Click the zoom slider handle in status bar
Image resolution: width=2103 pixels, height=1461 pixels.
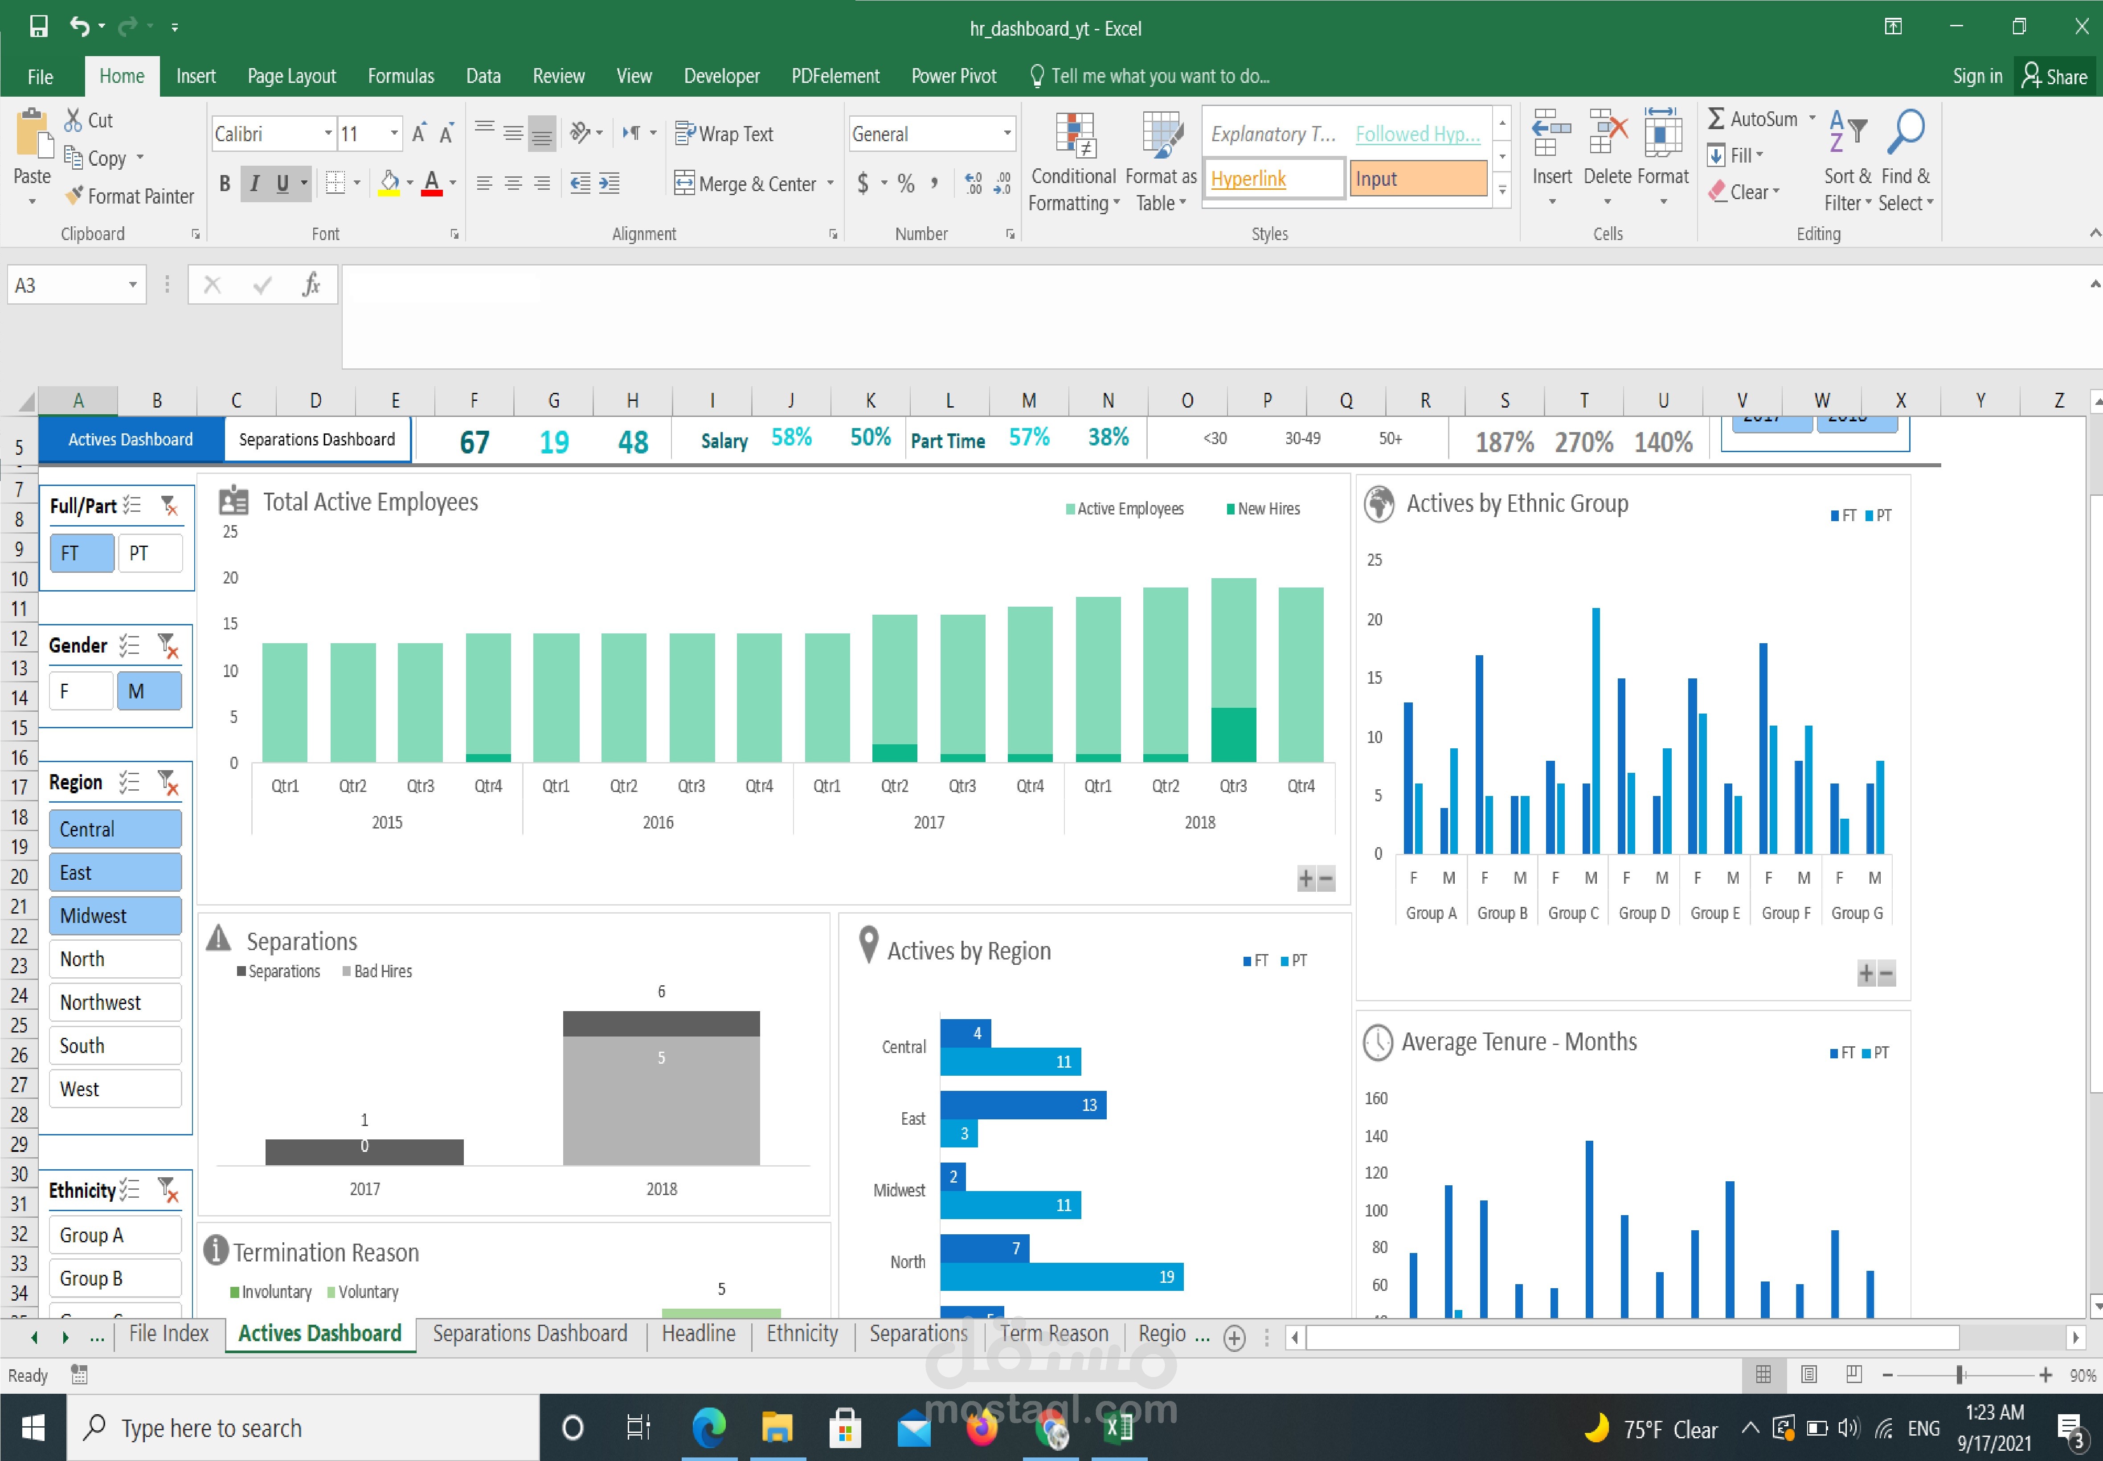(1960, 1375)
